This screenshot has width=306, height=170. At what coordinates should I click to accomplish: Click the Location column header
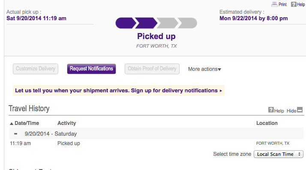(267, 123)
